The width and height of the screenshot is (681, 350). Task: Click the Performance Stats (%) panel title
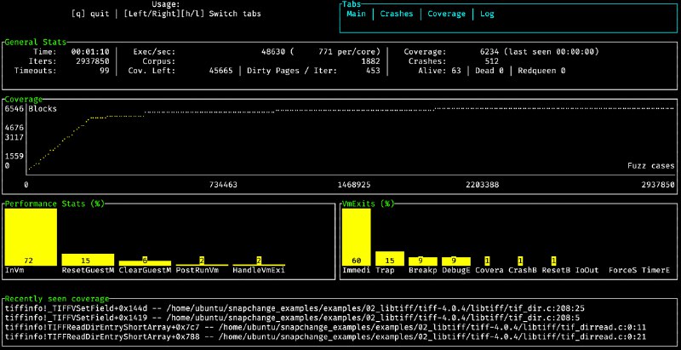tap(54, 204)
